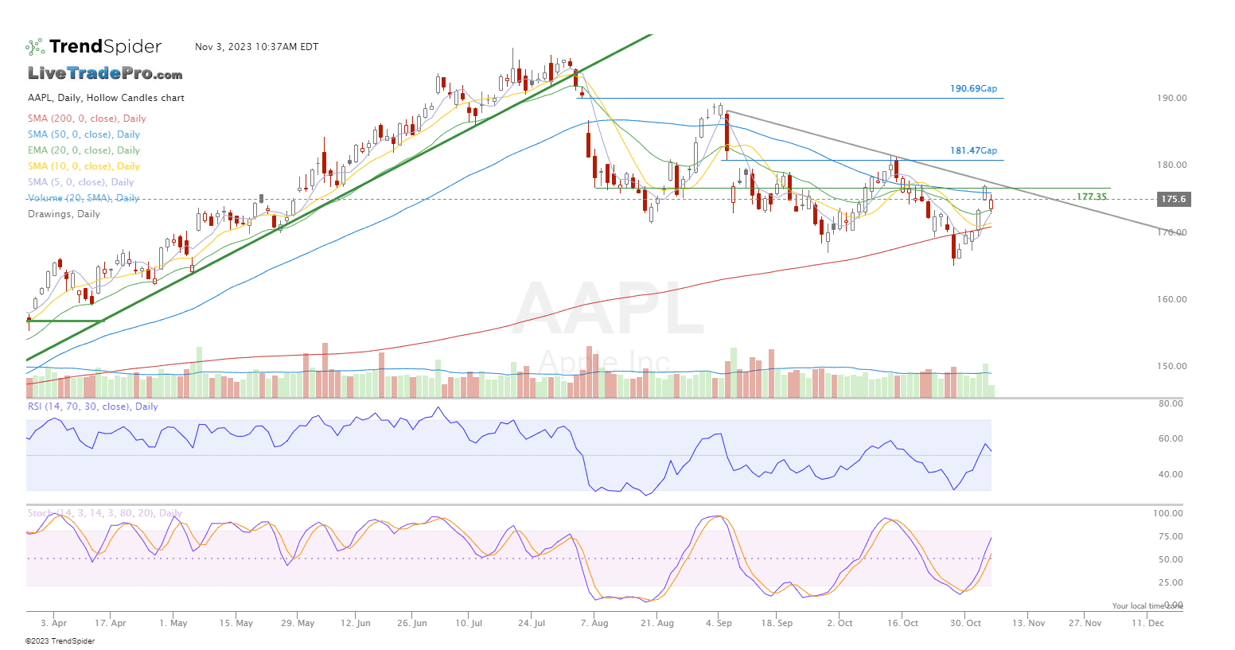
Task: Click the ©2023 TrendSpider copyright text
Action: coord(60,641)
